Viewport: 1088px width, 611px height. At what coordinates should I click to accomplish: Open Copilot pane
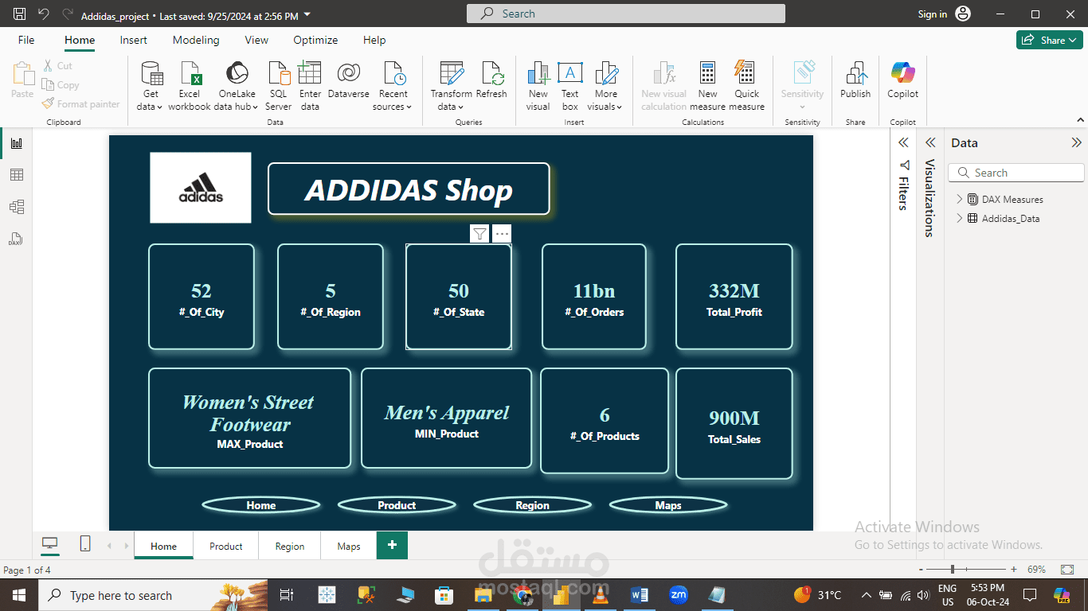coord(903,80)
